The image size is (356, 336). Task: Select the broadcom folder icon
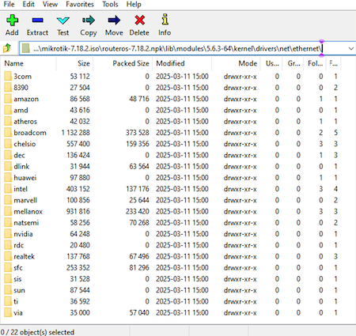(8, 133)
